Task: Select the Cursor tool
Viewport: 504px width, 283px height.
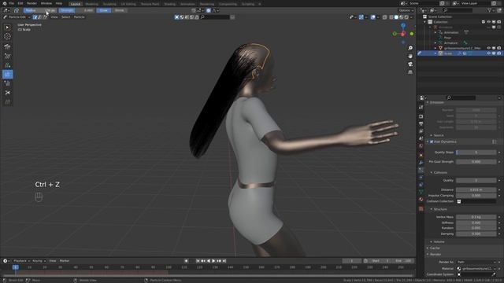Action: coord(7,37)
